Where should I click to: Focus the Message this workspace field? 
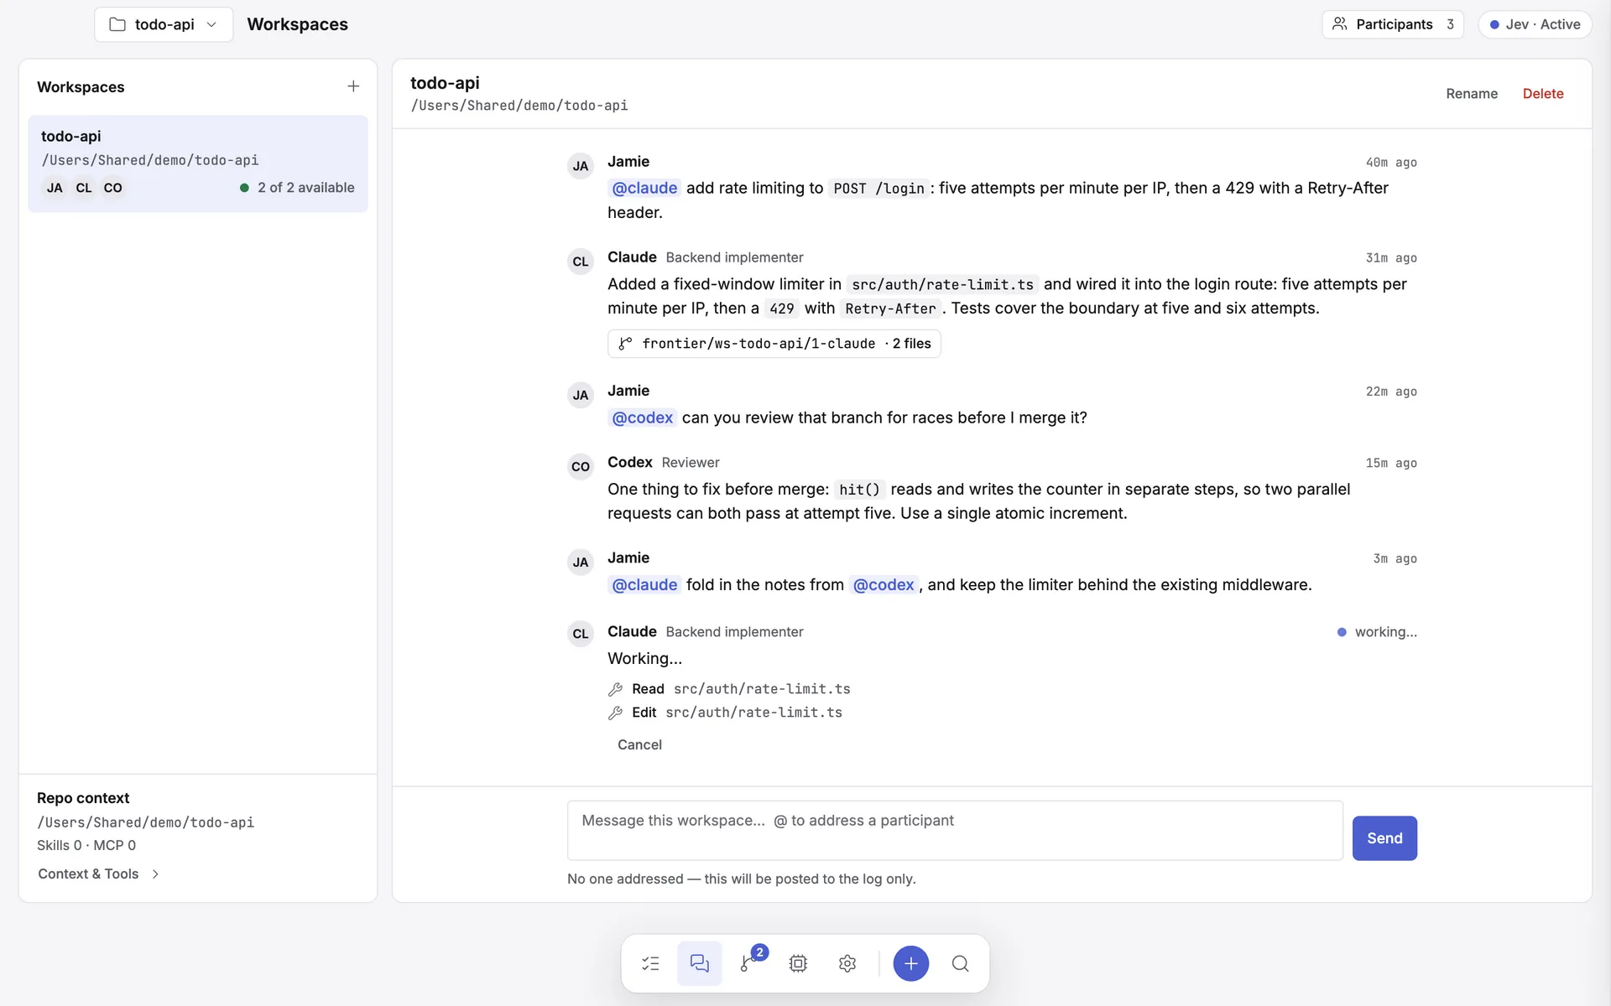(x=955, y=831)
